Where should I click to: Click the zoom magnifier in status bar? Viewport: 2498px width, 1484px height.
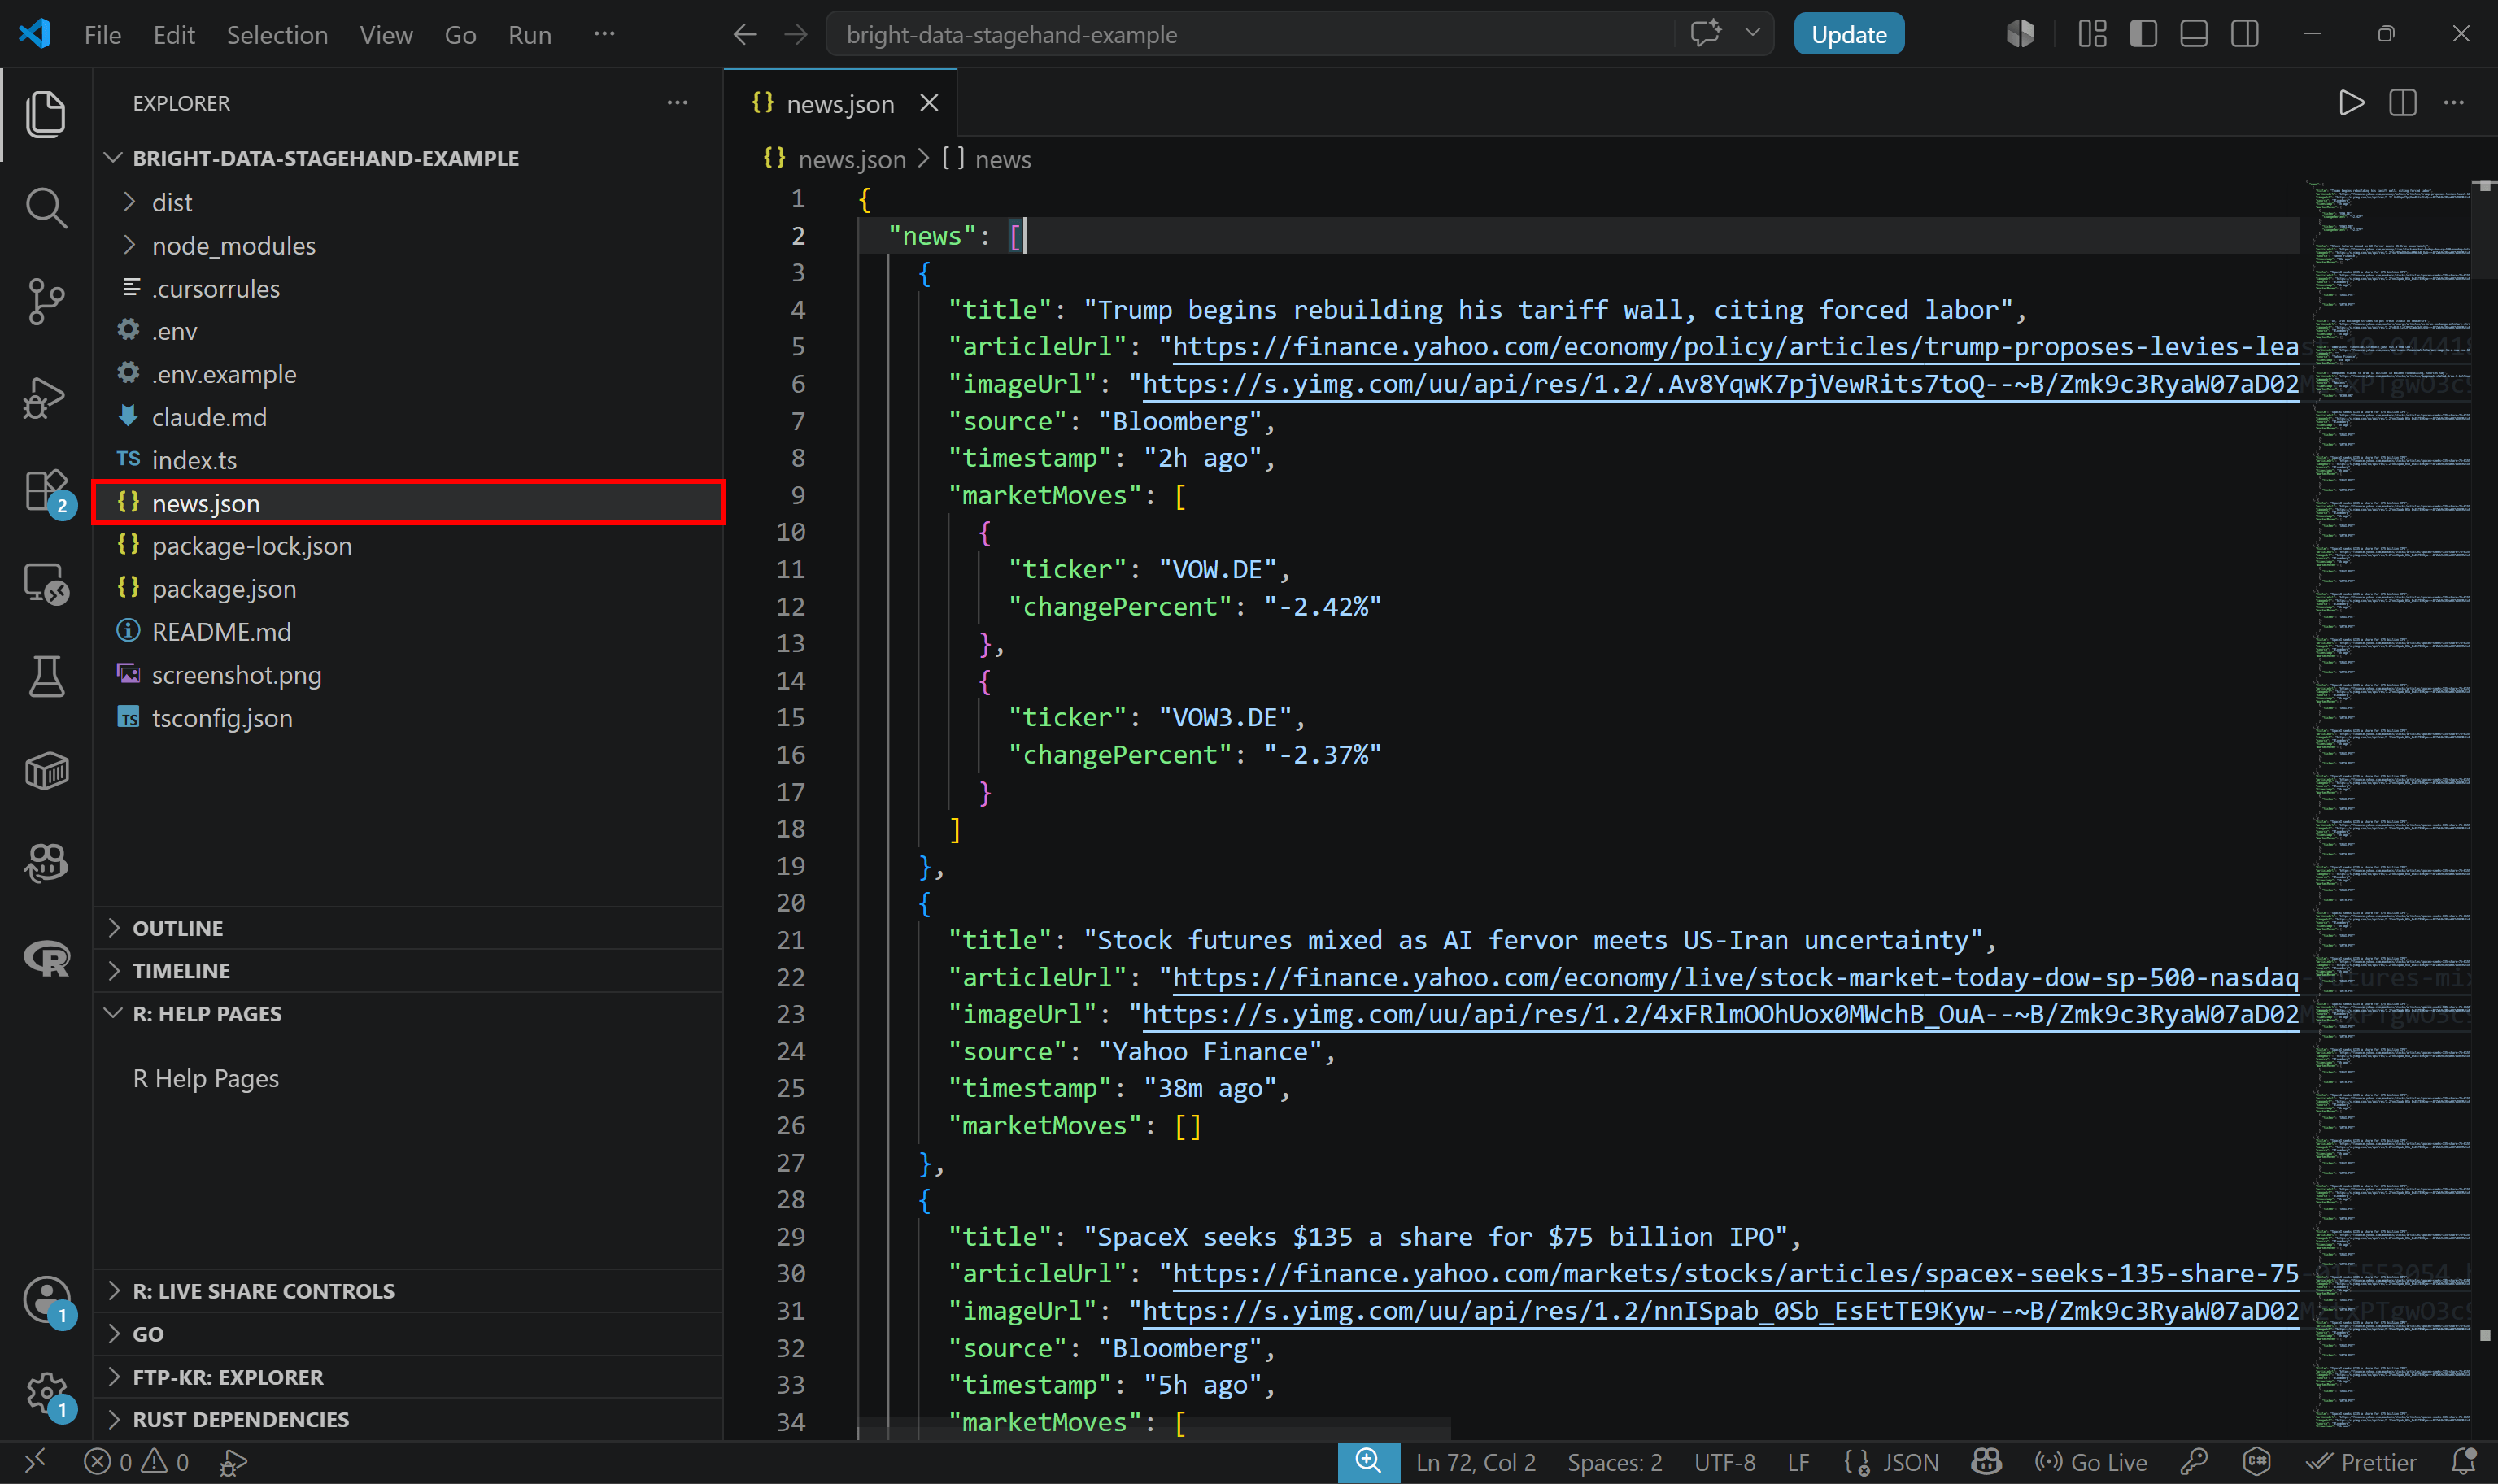point(1367,1462)
